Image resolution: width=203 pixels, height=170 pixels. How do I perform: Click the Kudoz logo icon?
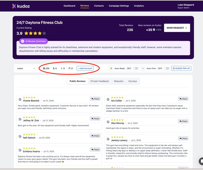pyautogui.click(x=14, y=6)
